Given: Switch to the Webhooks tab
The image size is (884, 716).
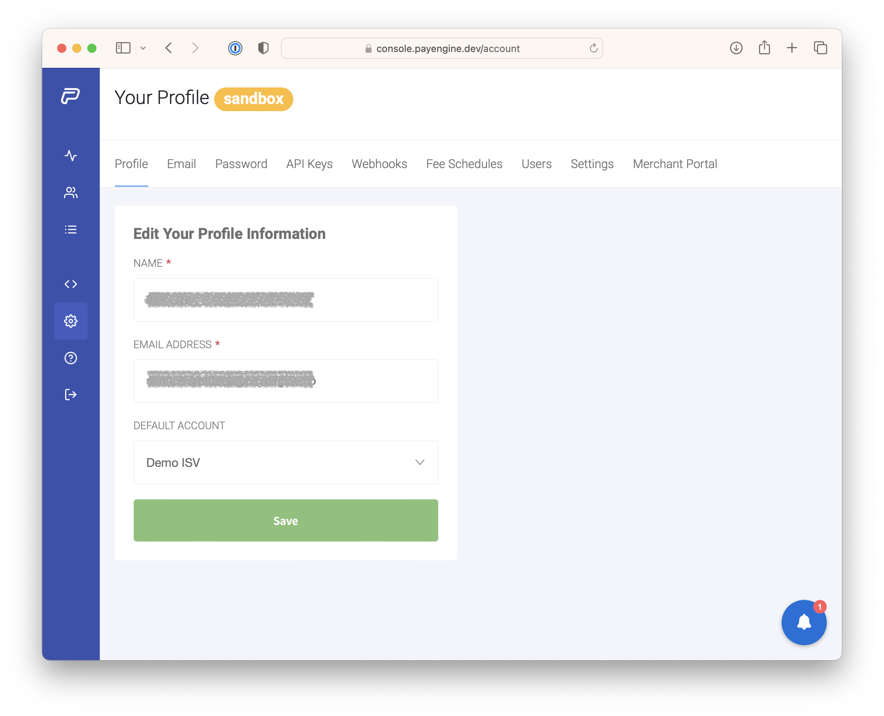Looking at the screenshot, I should (x=379, y=164).
